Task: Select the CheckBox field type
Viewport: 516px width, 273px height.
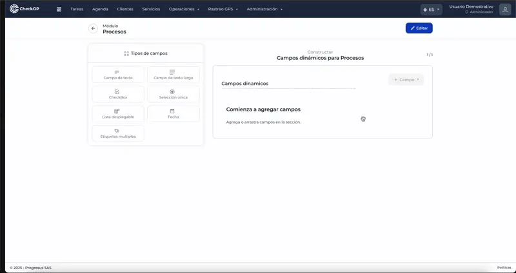Action: tap(118, 94)
